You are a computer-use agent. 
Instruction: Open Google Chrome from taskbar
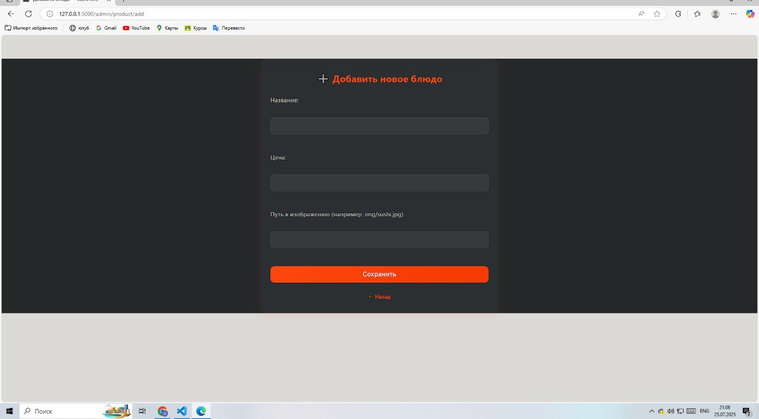[162, 411]
